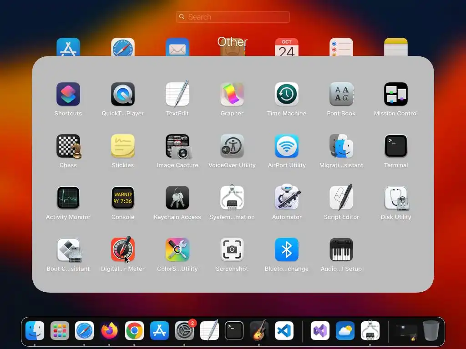
Task: Open System Preferences in the Dock
Action: tap(185, 331)
